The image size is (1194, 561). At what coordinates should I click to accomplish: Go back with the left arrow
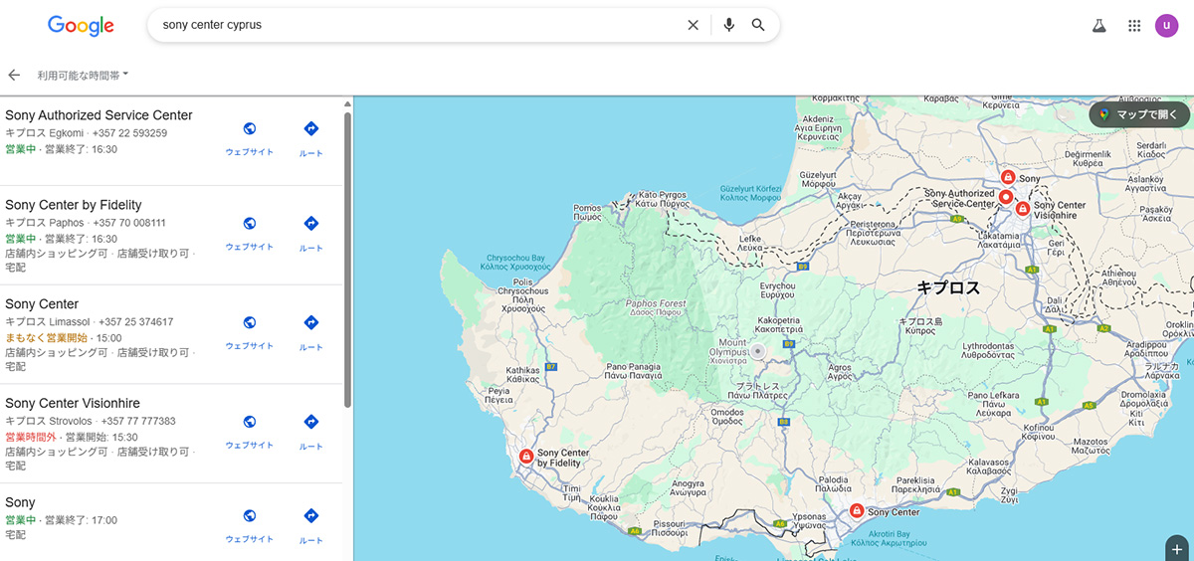tap(14, 75)
